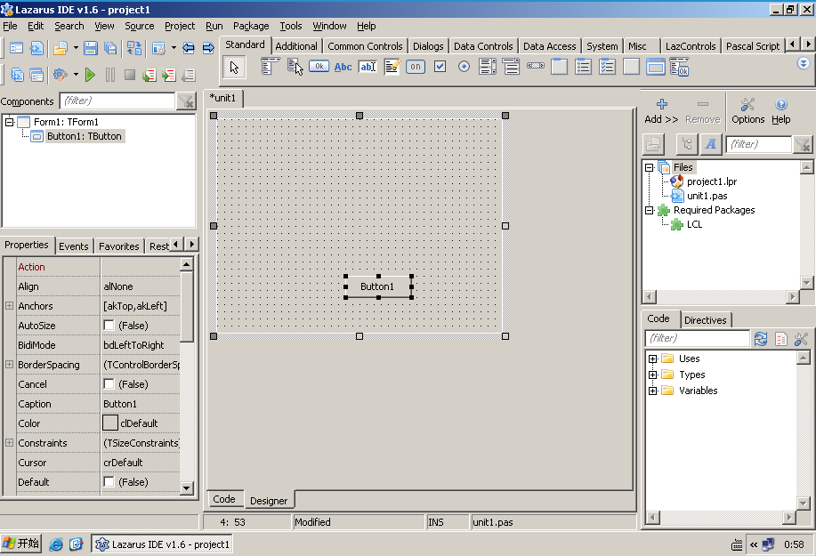Select the TButton Ok component in palette
The width and height of the screenshot is (816, 556).
[319, 67]
